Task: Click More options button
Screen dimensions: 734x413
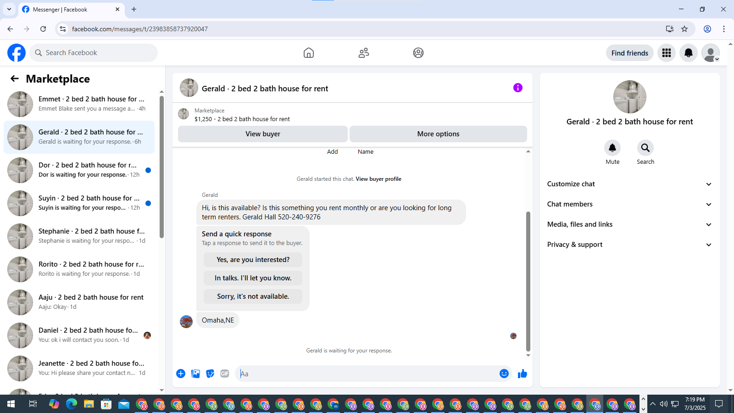Action: [x=438, y=134]
